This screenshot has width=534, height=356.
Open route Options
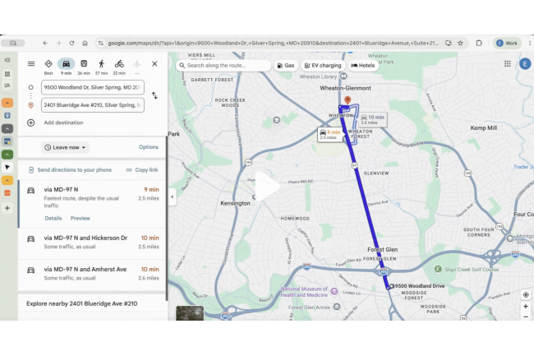149,147
